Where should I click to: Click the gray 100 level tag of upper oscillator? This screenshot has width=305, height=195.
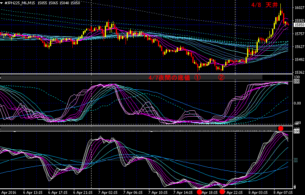click(296, 81)
